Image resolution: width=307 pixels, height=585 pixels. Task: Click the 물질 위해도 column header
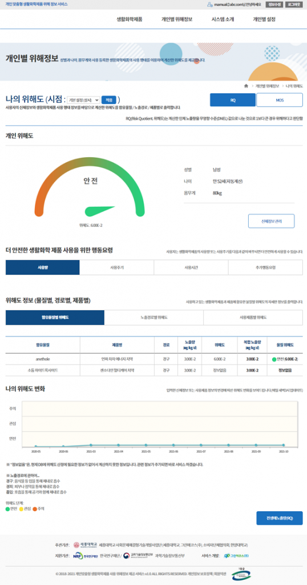click(x=286, y=345)
